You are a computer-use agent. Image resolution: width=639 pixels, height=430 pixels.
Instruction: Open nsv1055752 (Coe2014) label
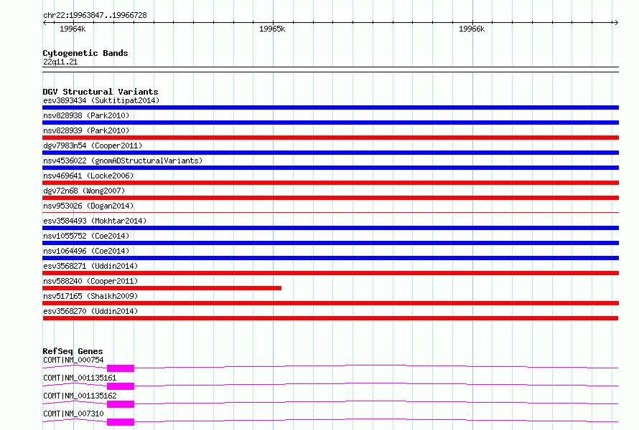pyautogui.click(x=86, y=236)
